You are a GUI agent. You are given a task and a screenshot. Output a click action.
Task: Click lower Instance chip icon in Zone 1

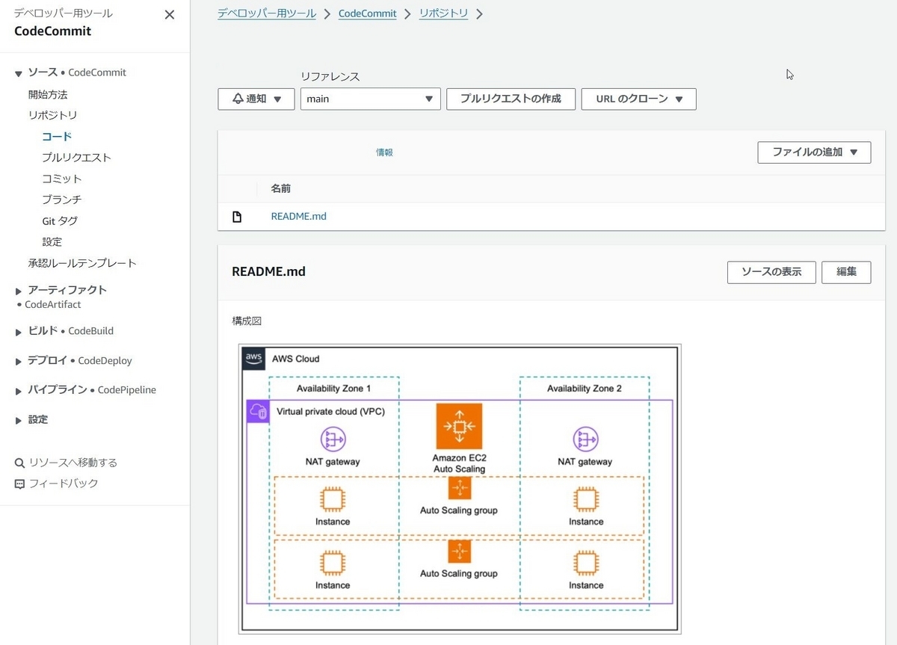coord(333,563)
